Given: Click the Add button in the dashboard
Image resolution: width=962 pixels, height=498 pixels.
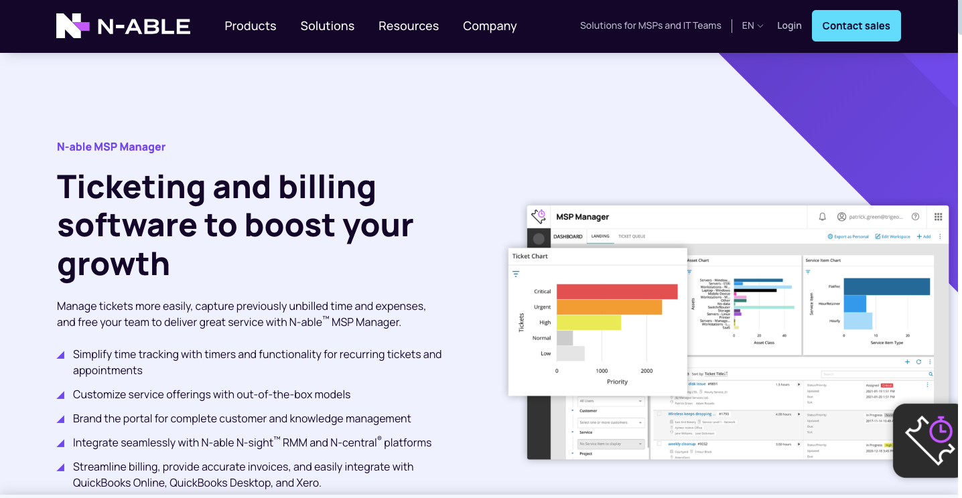Looking at the screenshot, I should [x=924, y=236].
